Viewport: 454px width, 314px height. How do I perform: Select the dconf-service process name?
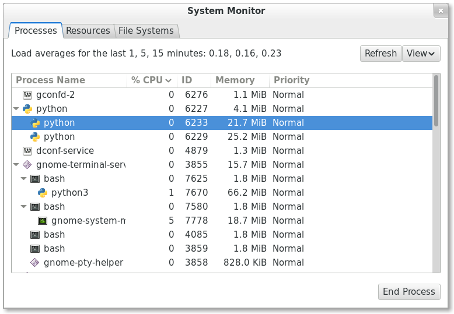(65, 151)
